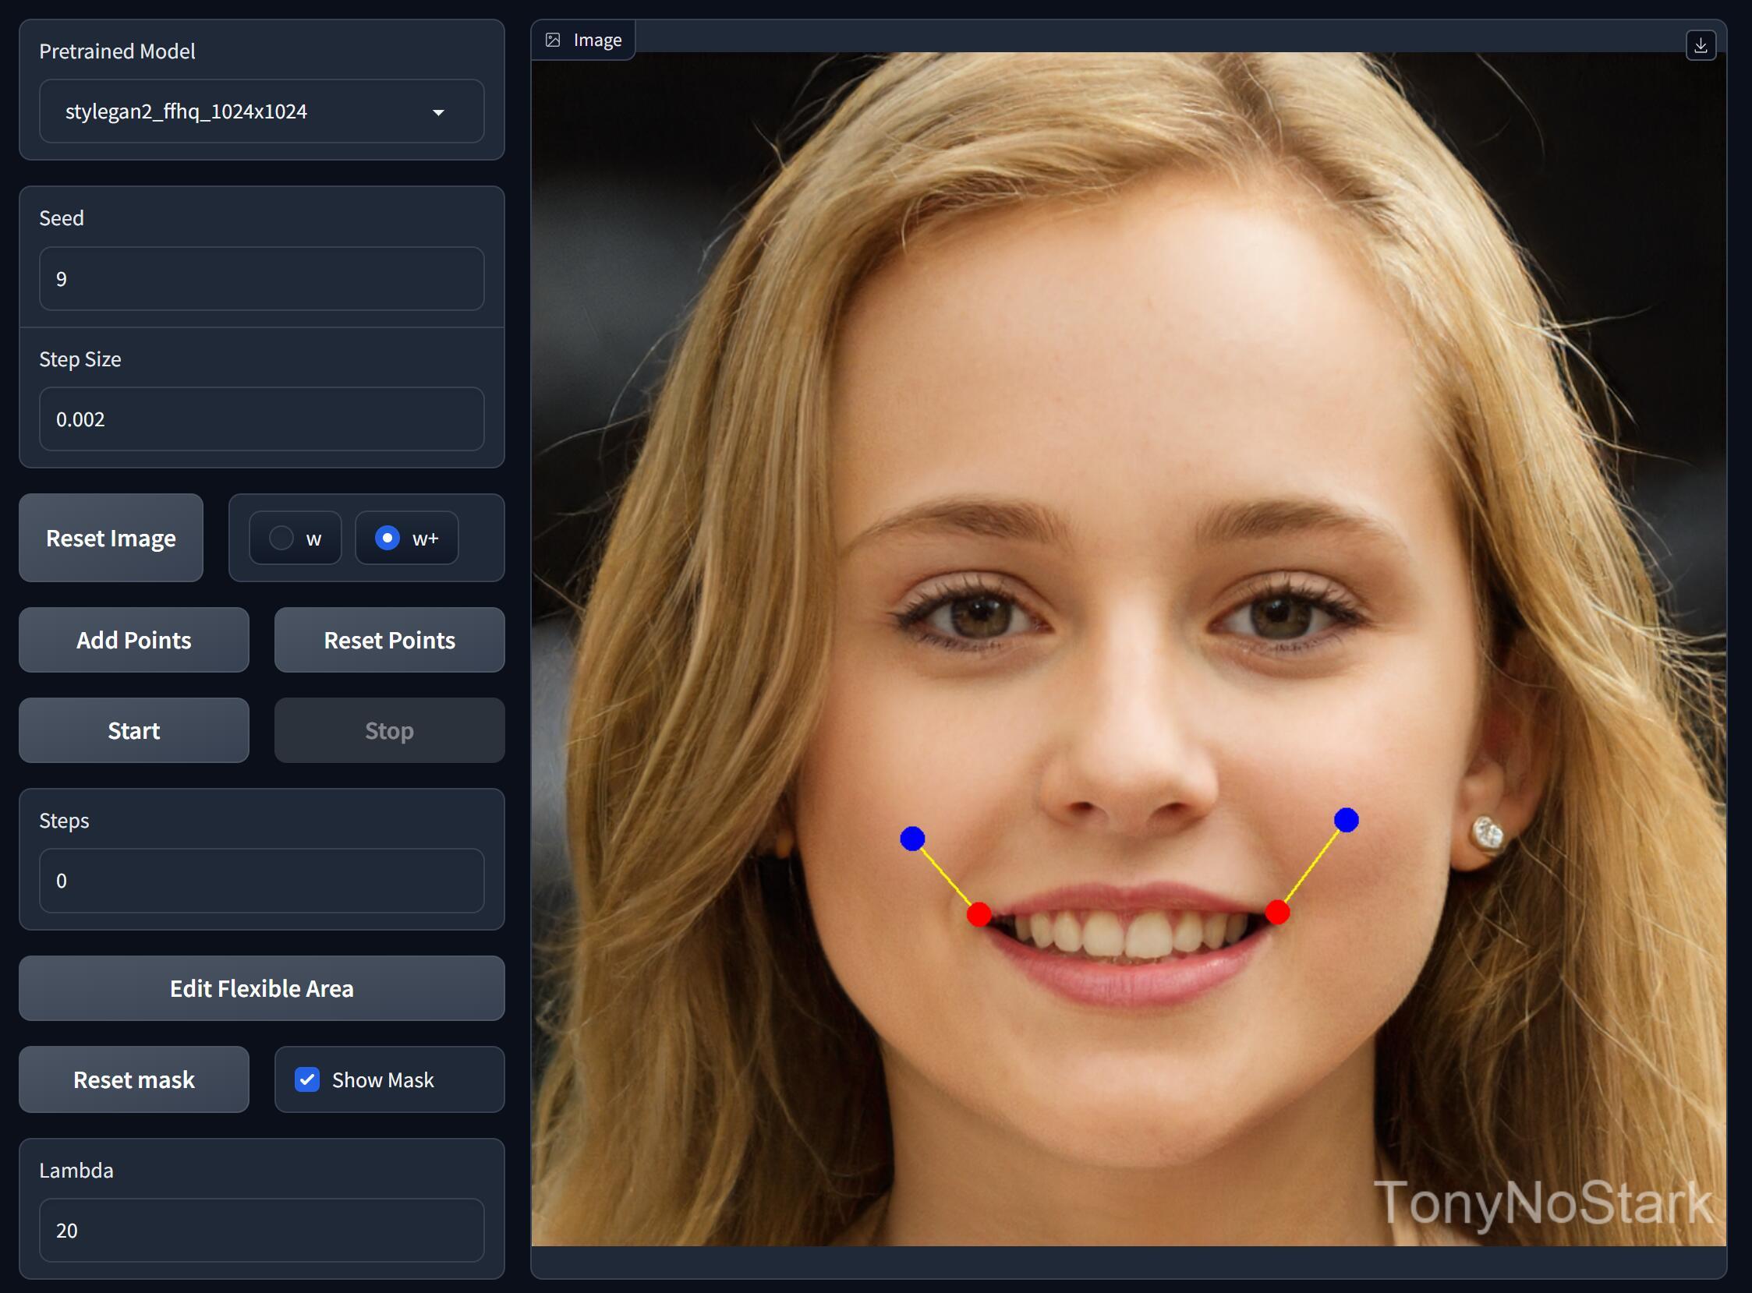Start the drag optimization
The image size is (1752, 1293).
[x=134, y=730]
